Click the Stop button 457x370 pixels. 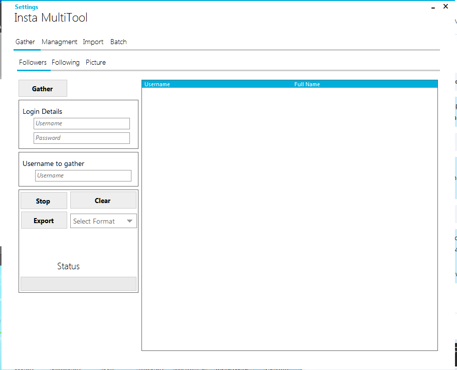point(44,201)
